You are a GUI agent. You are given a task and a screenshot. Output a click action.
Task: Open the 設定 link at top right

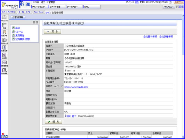(x=182, y=7)
